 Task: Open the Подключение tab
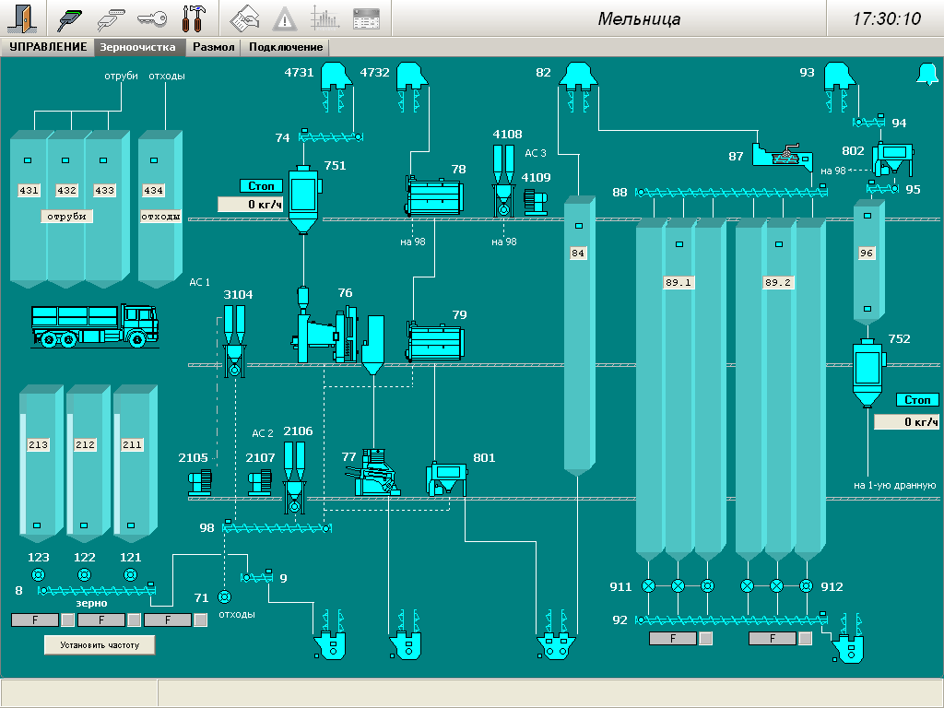point(286,47)
